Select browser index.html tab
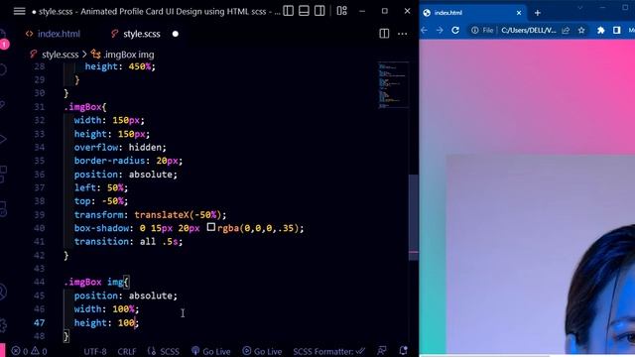 click(472, 13)
